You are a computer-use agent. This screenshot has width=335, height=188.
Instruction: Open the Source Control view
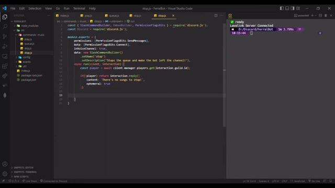point(5,37)
